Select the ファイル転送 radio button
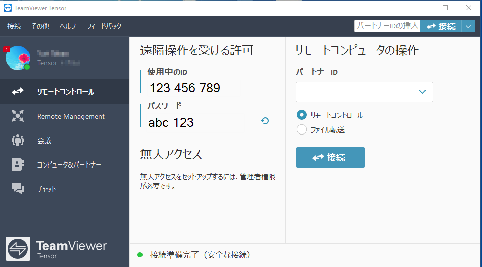This screenshot has height=267, width=482. pyautogui.click(x=301, y=129)
